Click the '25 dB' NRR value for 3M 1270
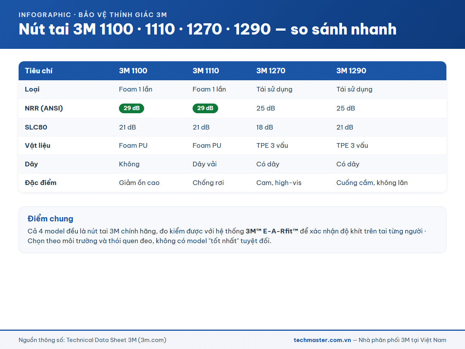 click(266, 108)
